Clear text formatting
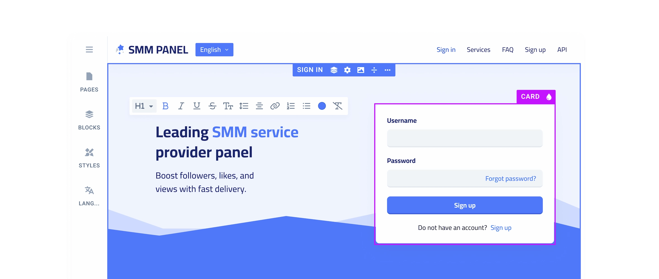Viewport: 659px width, 279px height. 338,106
